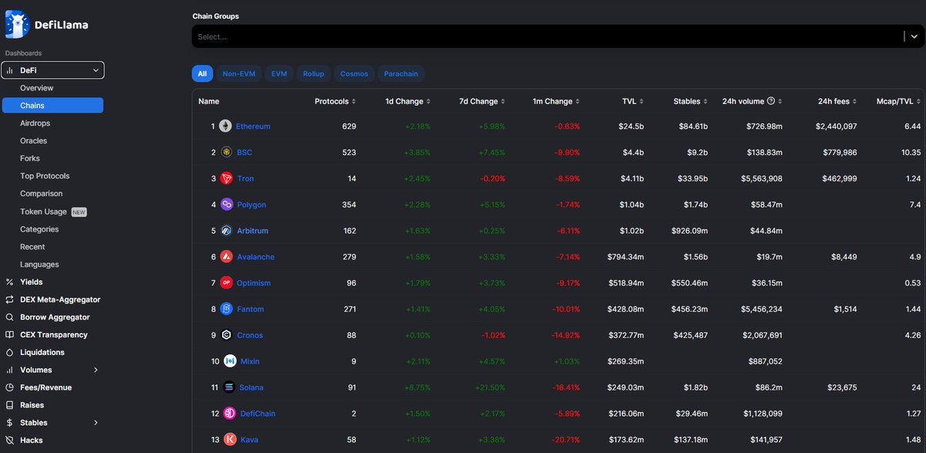The image size is (926, 453).
Task: Click the Volumes bar chart icon
Action: tap(9, 370)
